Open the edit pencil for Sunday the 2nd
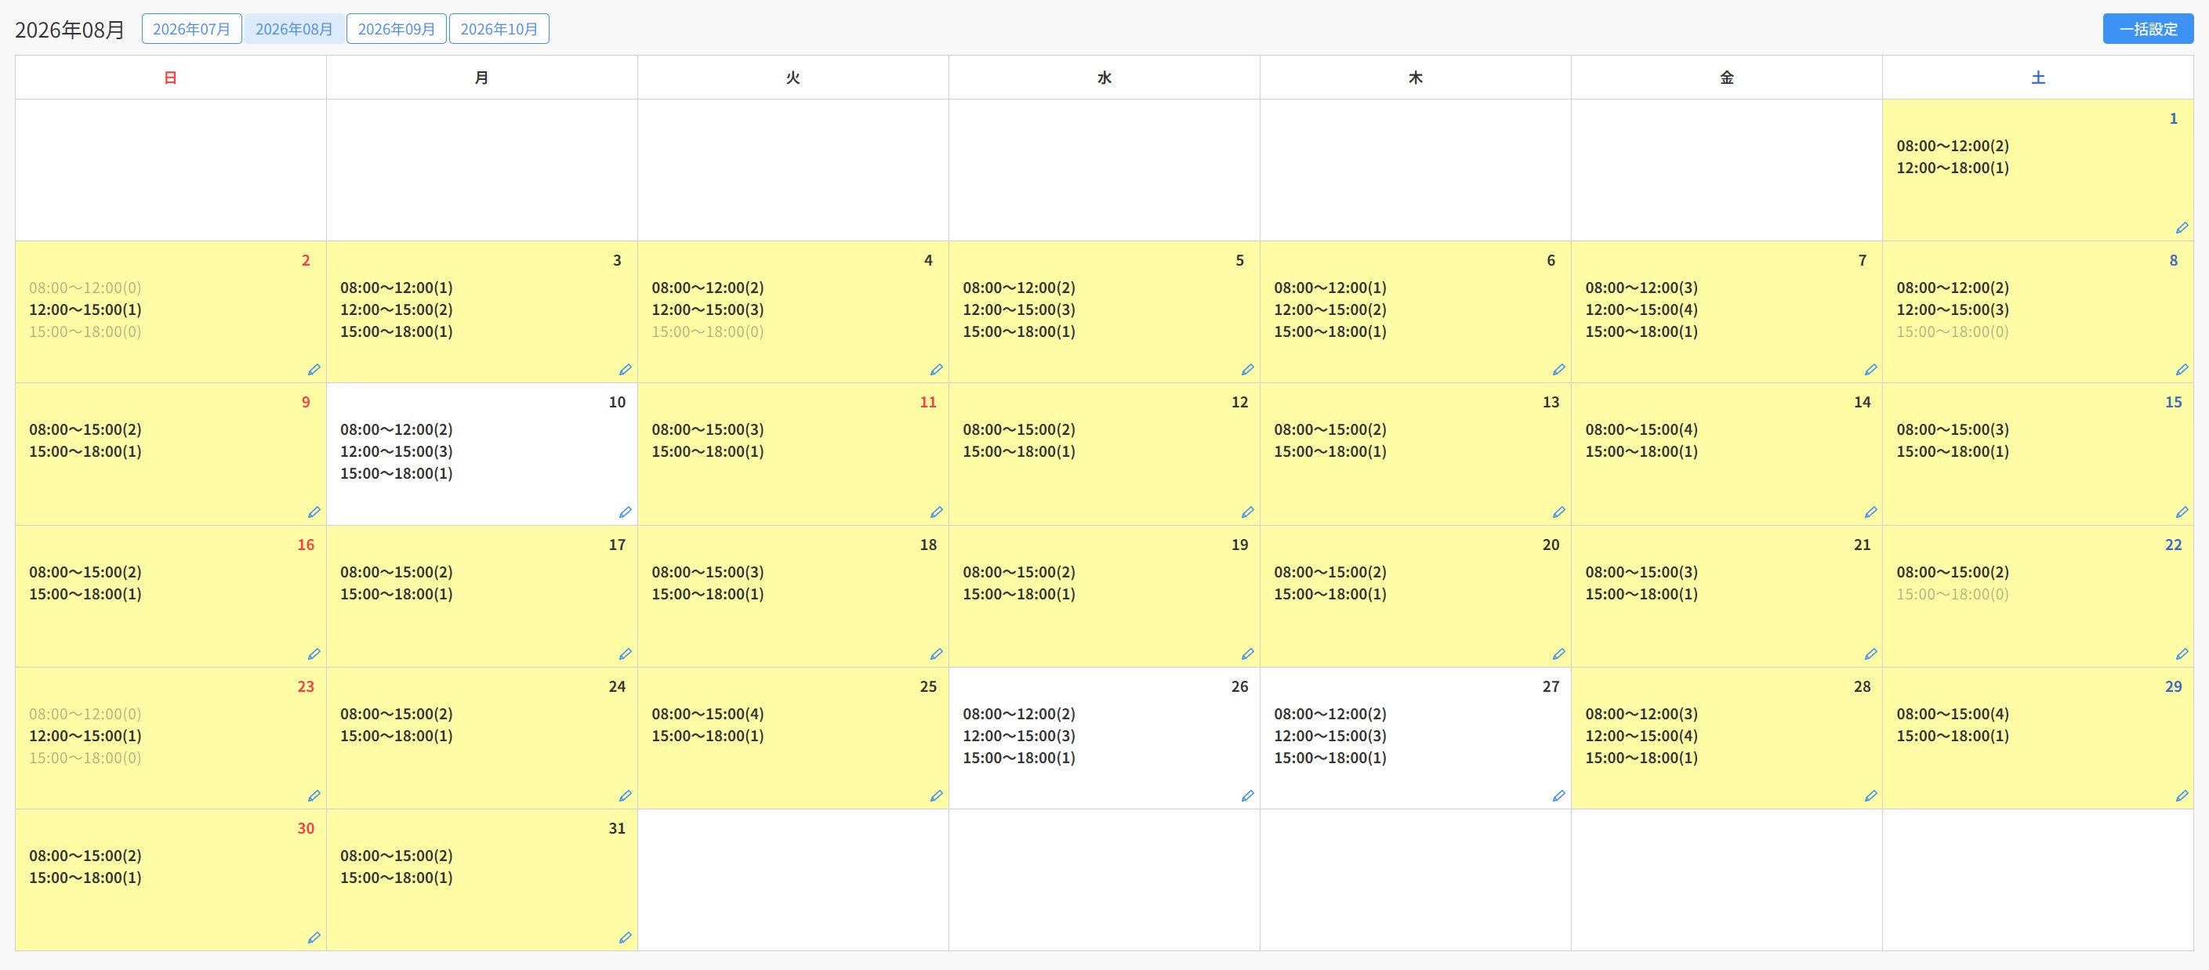Viewport: 2209px width, 970px height. point(314,370)
